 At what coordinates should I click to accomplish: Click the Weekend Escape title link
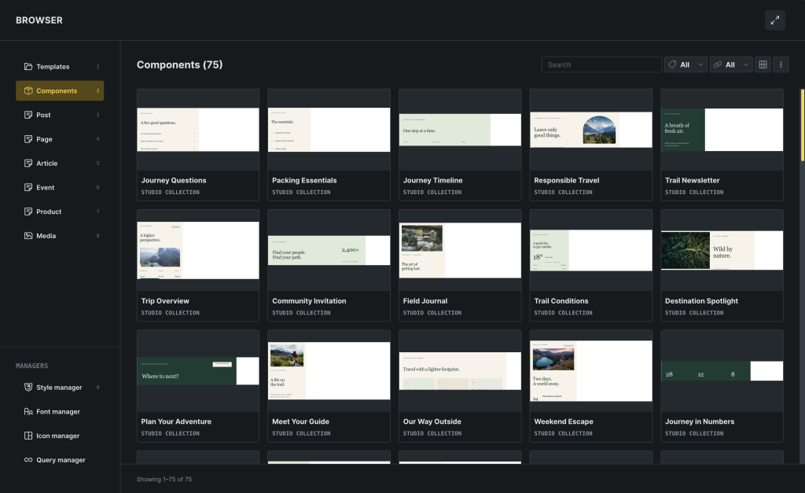point(564,421)
